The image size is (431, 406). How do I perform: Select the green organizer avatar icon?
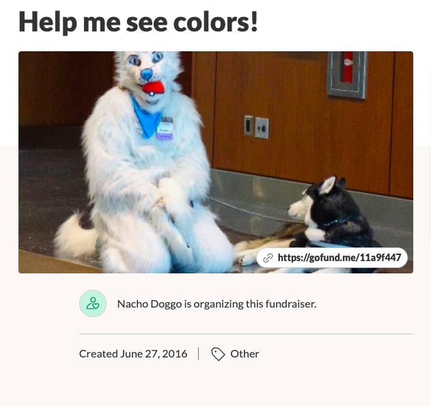pyautogui.click(x=93, y=303)
